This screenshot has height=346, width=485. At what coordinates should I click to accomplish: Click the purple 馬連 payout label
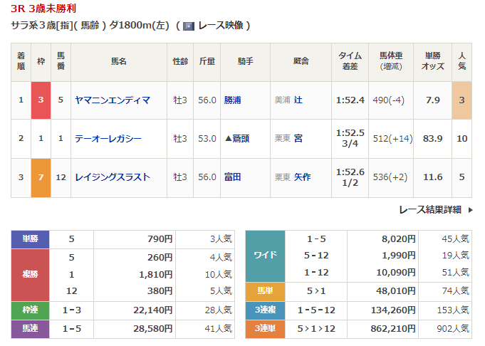(x=30, y=329)
